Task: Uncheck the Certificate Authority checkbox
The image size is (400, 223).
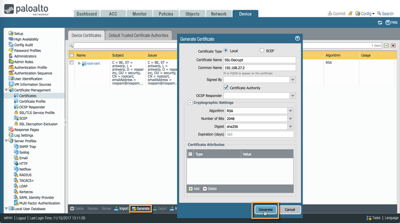Action: point(226,87)
